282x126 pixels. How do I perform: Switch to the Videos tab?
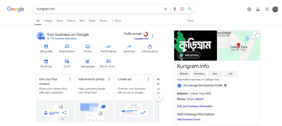click(71, 21)
